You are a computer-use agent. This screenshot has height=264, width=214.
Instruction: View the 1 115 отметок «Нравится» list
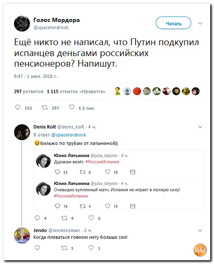(x=76, y=92)
